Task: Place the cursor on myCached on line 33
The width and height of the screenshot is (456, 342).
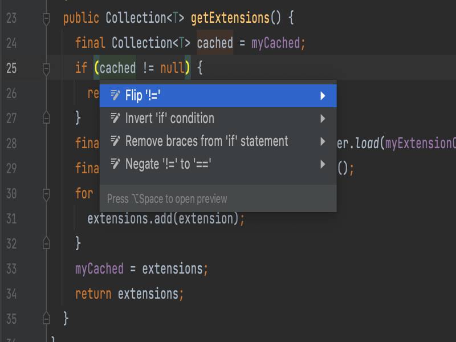Action: [x=99, y=268]
